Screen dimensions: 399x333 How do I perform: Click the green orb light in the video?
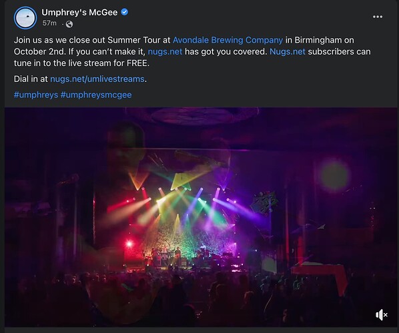pyautogui.click(x=334, y=175)
